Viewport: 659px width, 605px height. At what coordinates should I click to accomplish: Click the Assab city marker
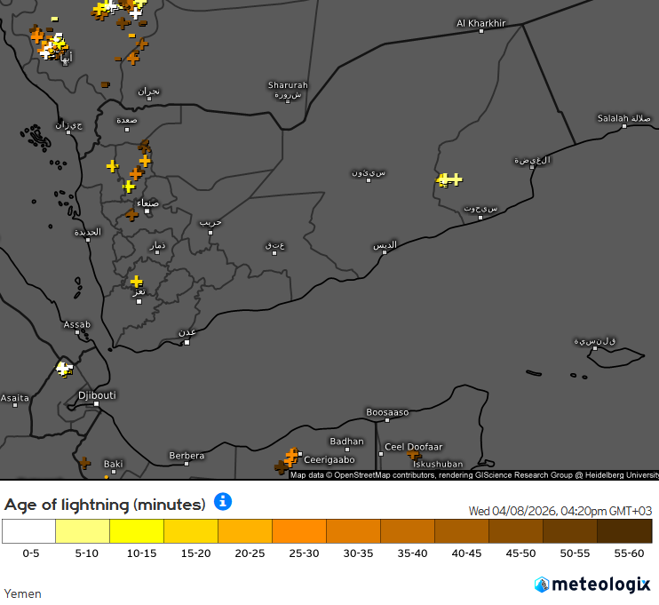tap(77, 332)
